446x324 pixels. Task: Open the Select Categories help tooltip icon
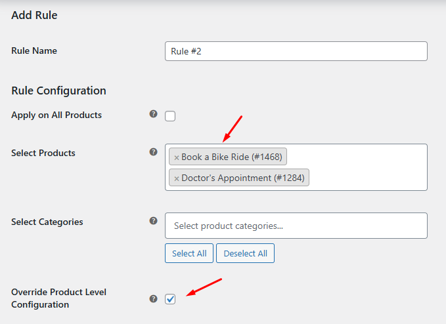(153, 221)
